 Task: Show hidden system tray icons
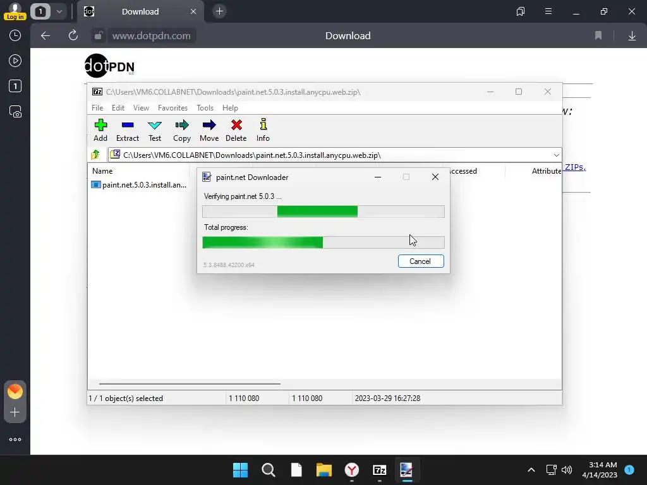531,470
